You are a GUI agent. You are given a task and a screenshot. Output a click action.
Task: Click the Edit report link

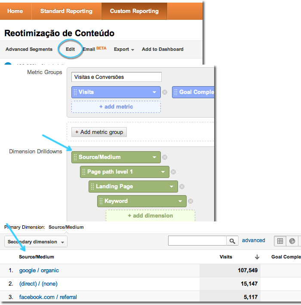70,50
